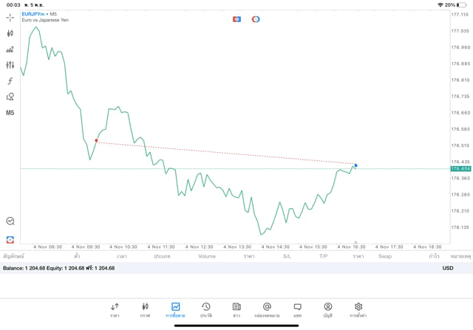This screenshot has height=330, width=473.
Task: Open the chart type candlestick icon
Action: (10, 33)
